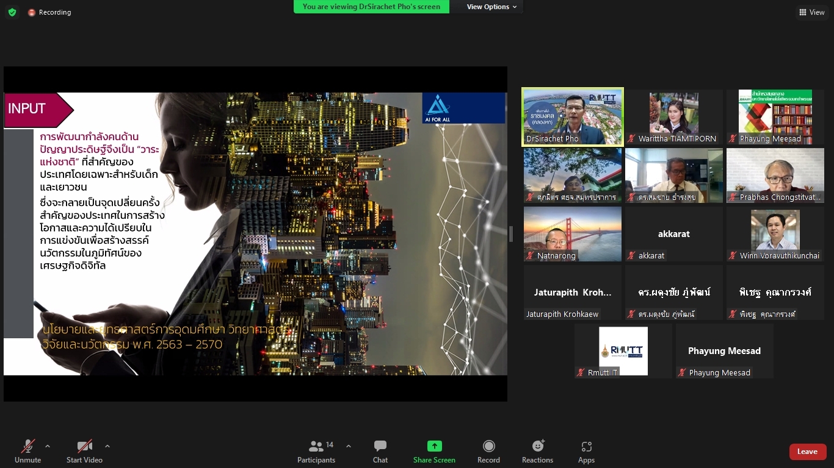Click the green Share Screen icon

tap(434, 447)
